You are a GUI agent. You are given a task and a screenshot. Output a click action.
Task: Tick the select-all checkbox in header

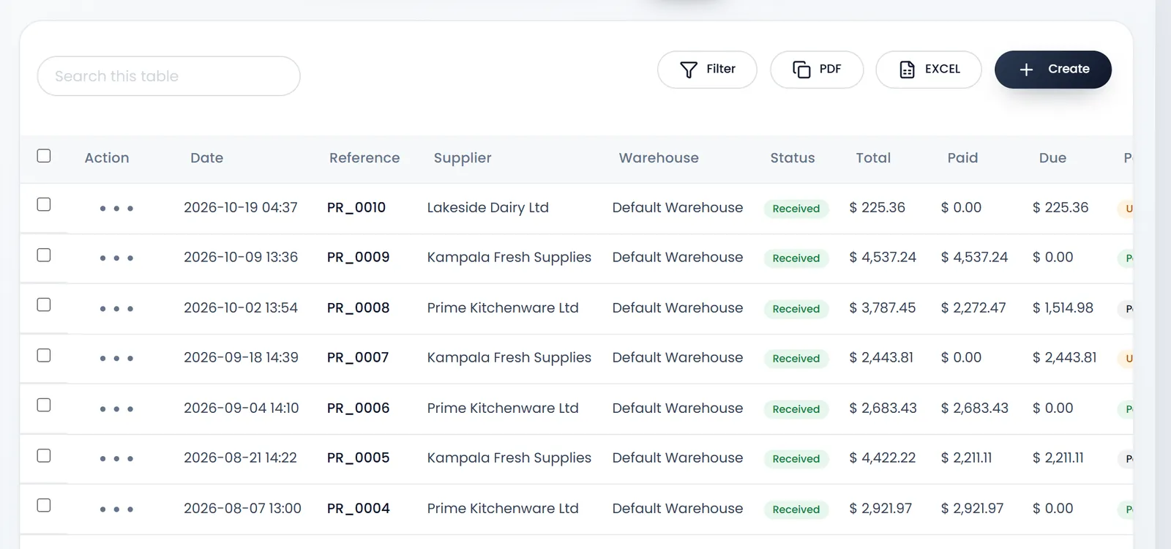coord(44,156)
